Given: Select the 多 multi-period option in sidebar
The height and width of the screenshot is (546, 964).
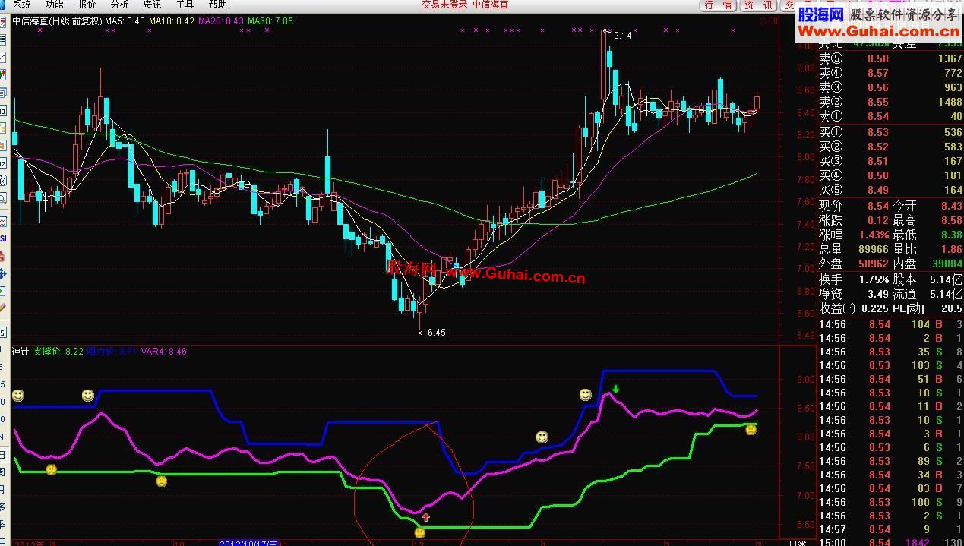Looking at the screenshot, I should [3, 507].
